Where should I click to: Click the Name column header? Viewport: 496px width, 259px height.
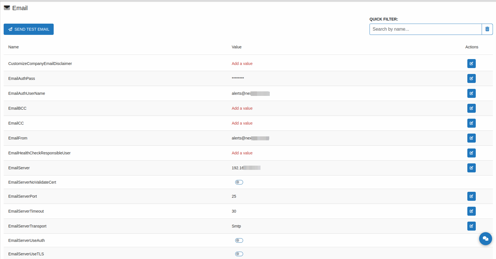(13, 47)
